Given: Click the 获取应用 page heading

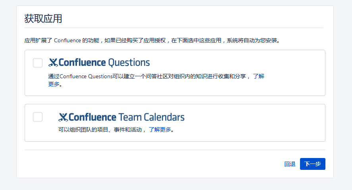Looking at the screenshot, I should [x=43, y=18].
